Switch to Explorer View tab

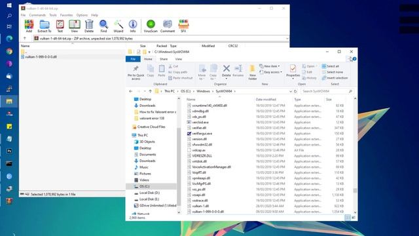tap(179, 59)
